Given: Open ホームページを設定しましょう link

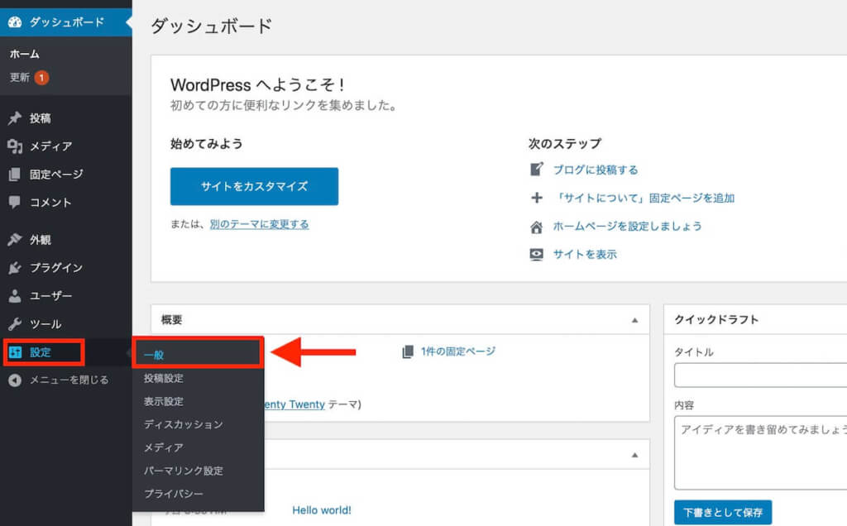Looking at the screenshot, I should point(627,227).
